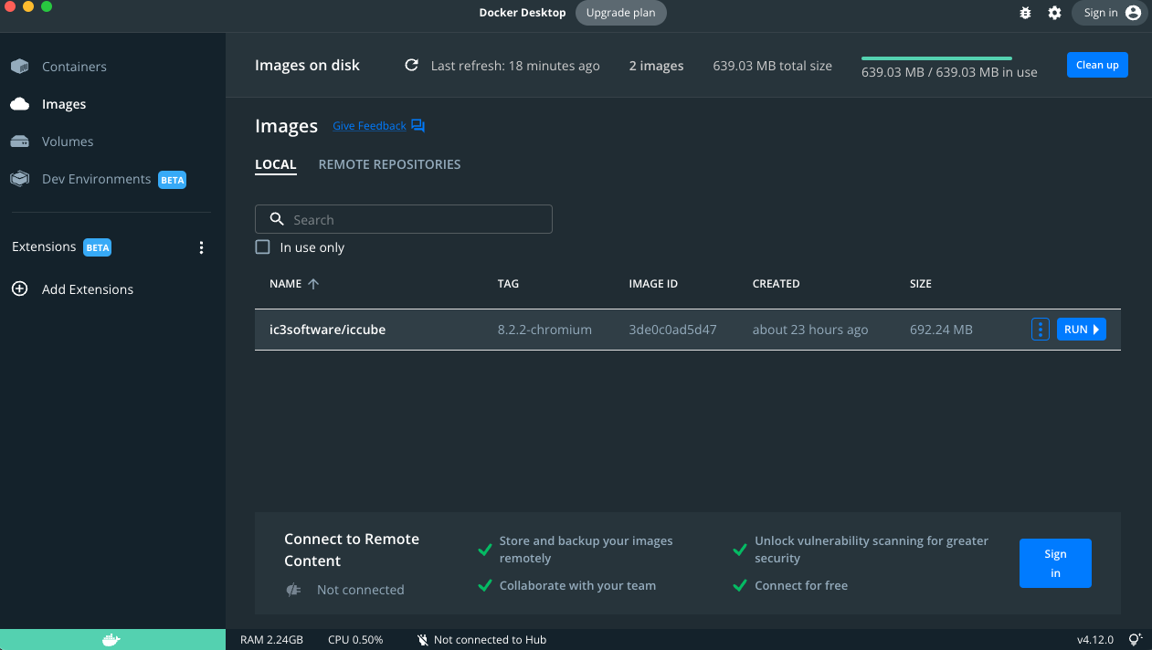The image size is (1152, 650).
Task: Open the Give Feedback link
Action: (x=369, y=126)
